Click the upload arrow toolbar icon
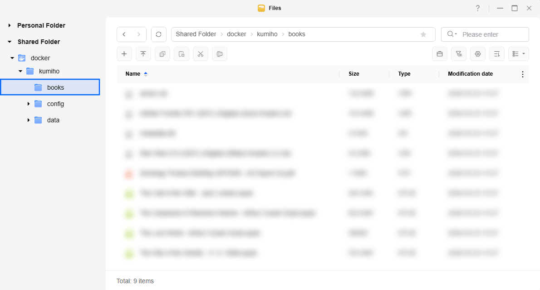This screenshot has width=540, height=290. (143, 54)
